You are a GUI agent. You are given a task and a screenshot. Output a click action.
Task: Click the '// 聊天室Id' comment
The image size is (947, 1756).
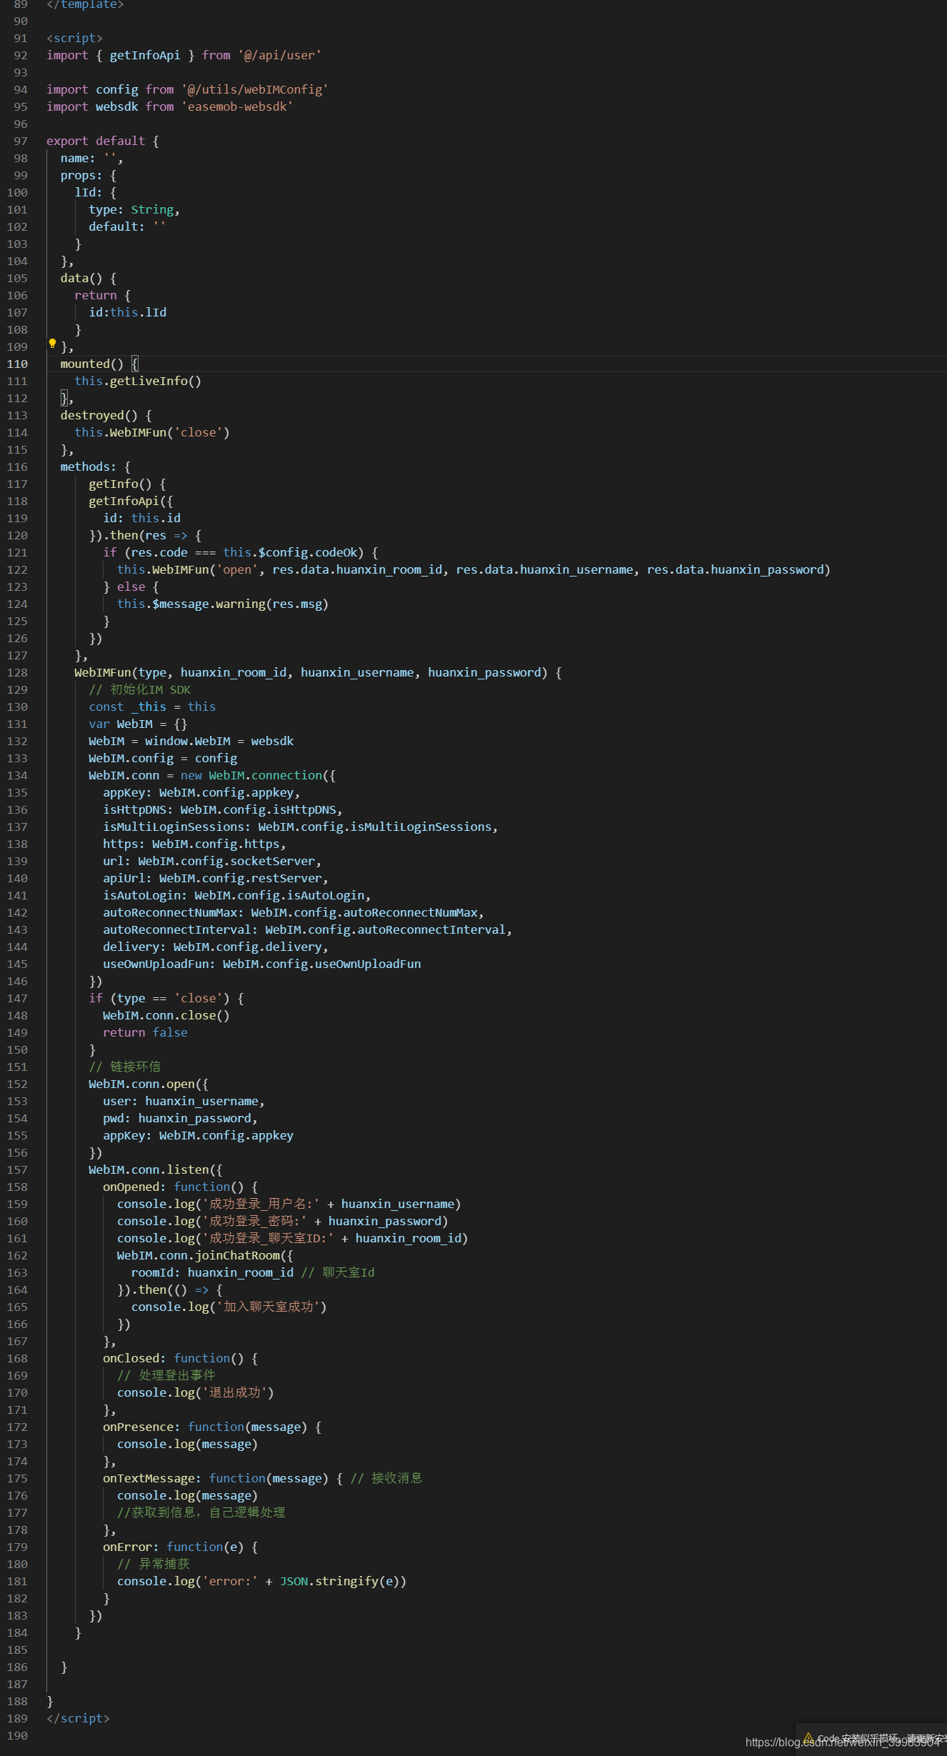tap(338, 1272)
